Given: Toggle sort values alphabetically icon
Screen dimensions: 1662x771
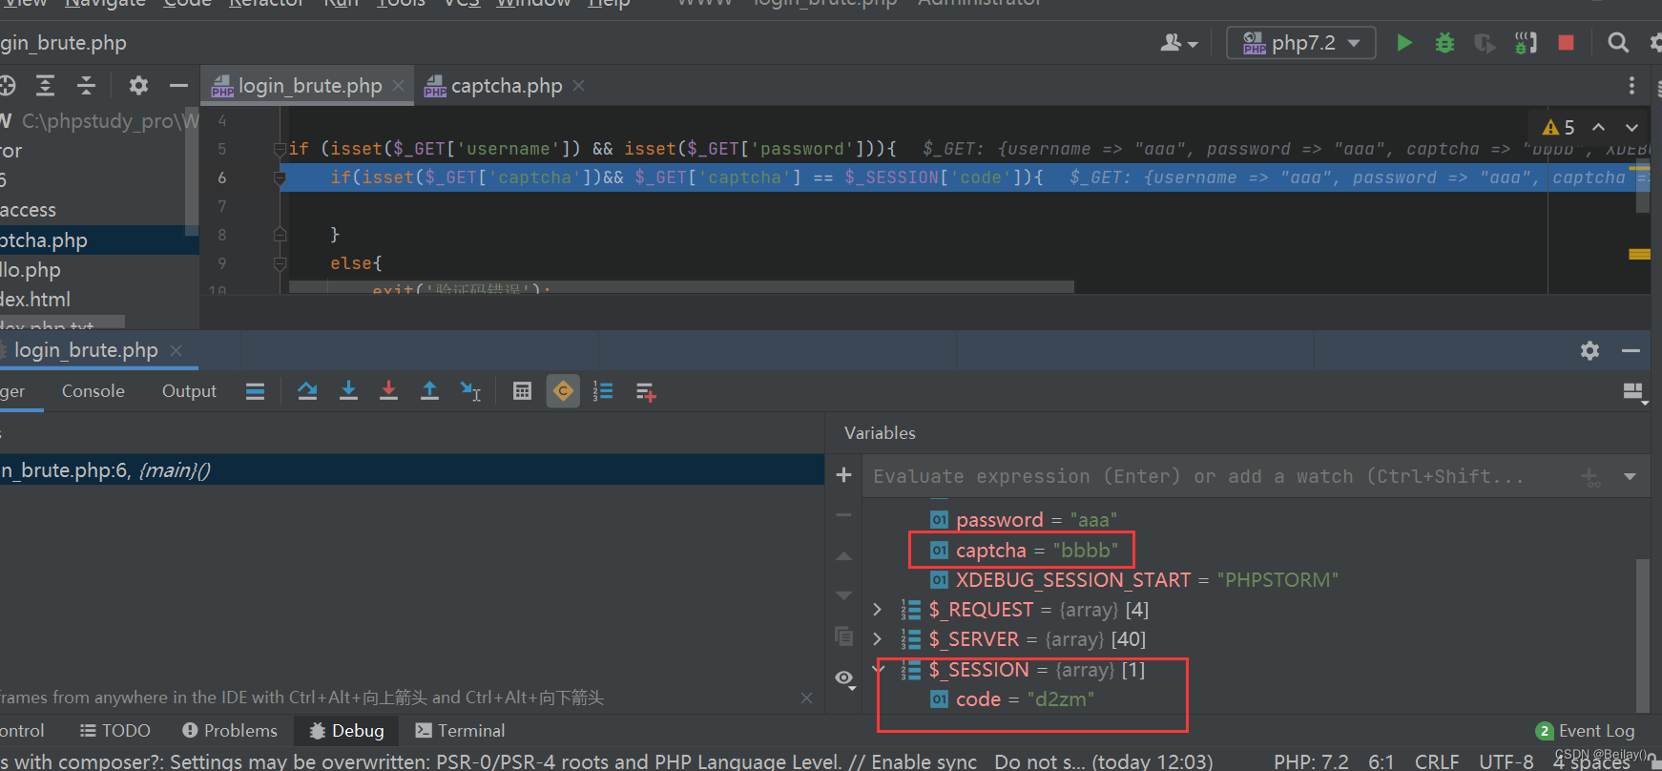Looking at the screenshot, I should (x=603, y=391).
